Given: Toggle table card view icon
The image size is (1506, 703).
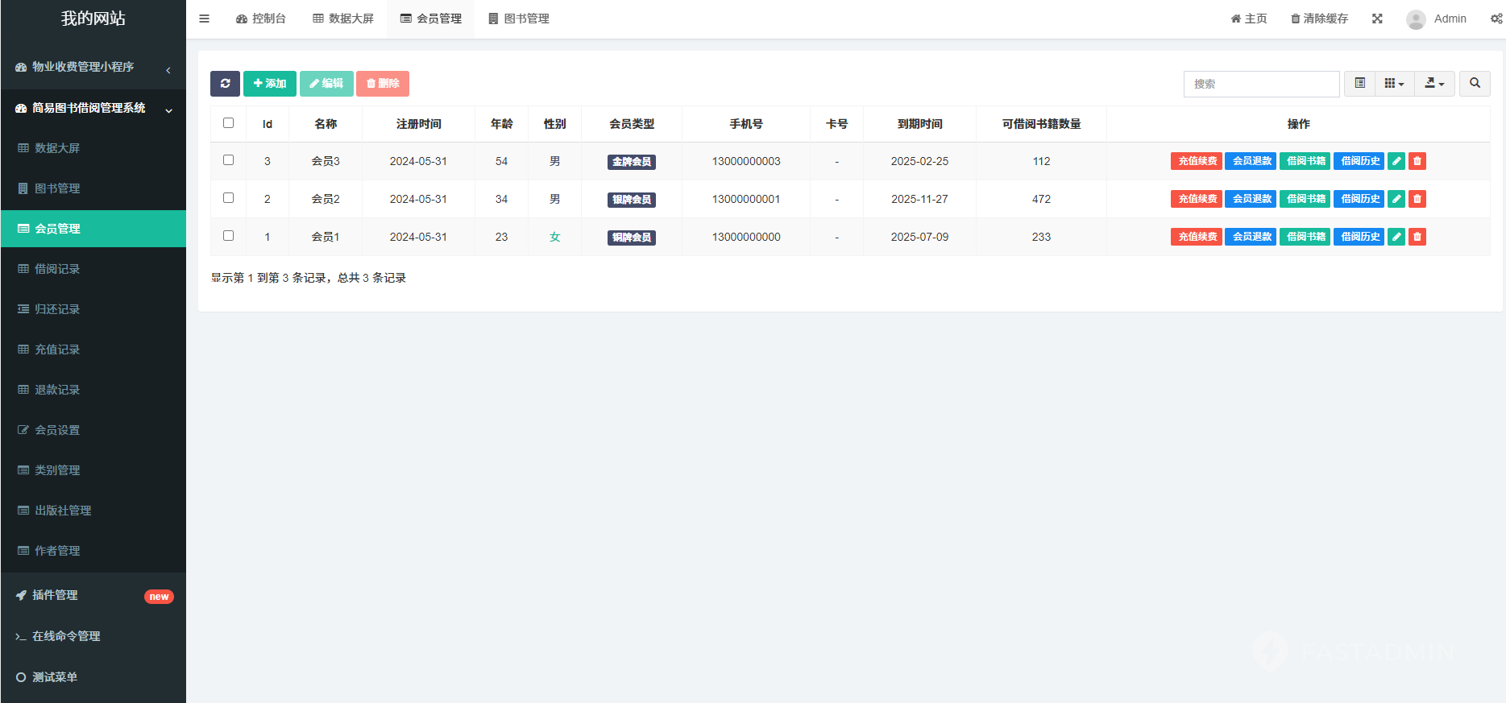Looking at the screenshot, I should [x=1359, y=84].
